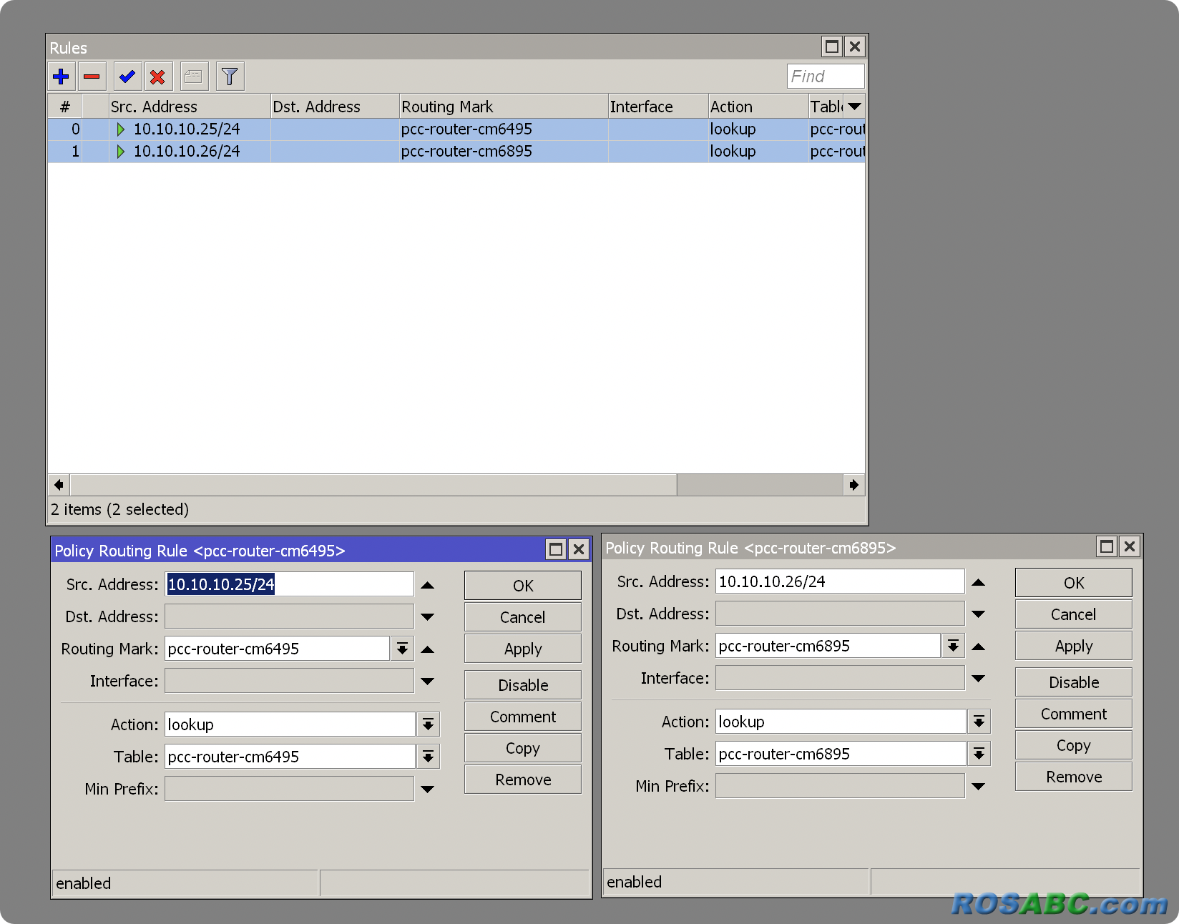This screenshot has width=1179, height=924.
Task: Click Remove in cm6495 dialog
Action: 523,780
